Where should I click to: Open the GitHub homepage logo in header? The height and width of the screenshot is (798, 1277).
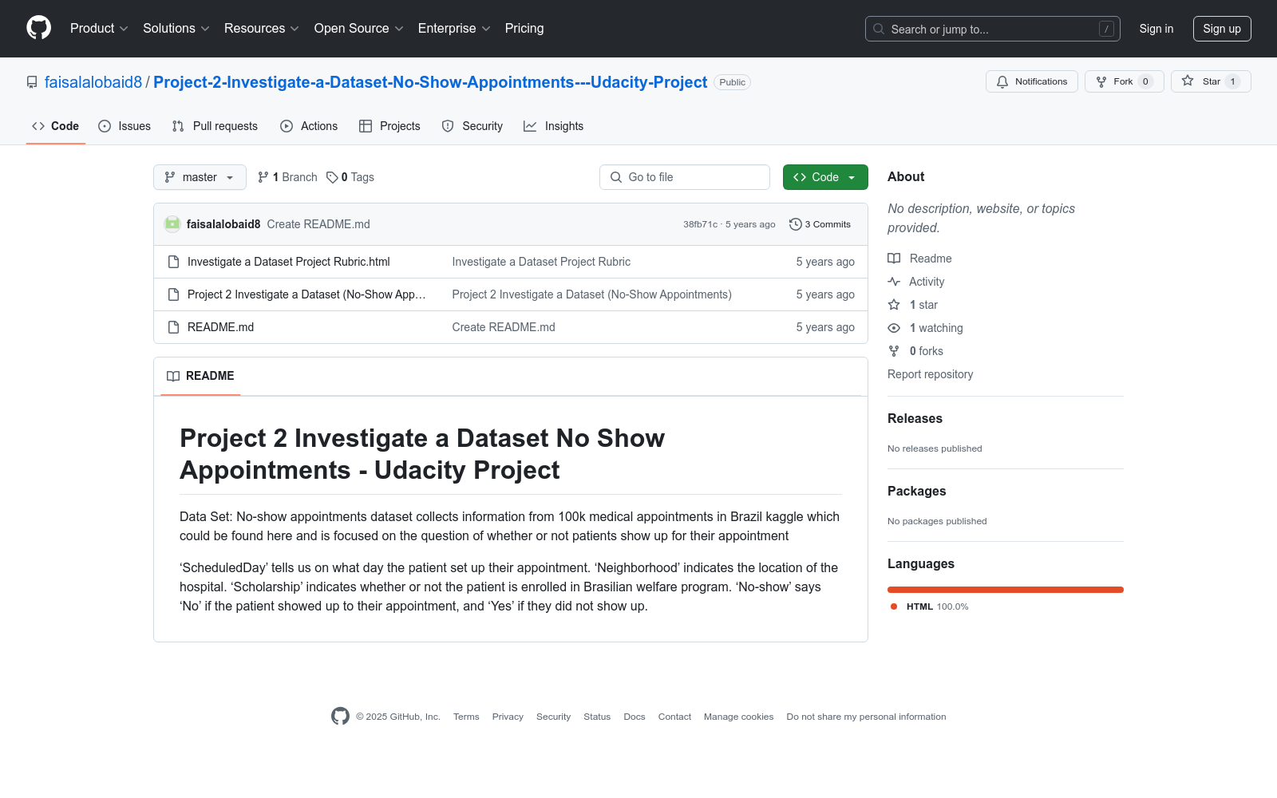38,28
